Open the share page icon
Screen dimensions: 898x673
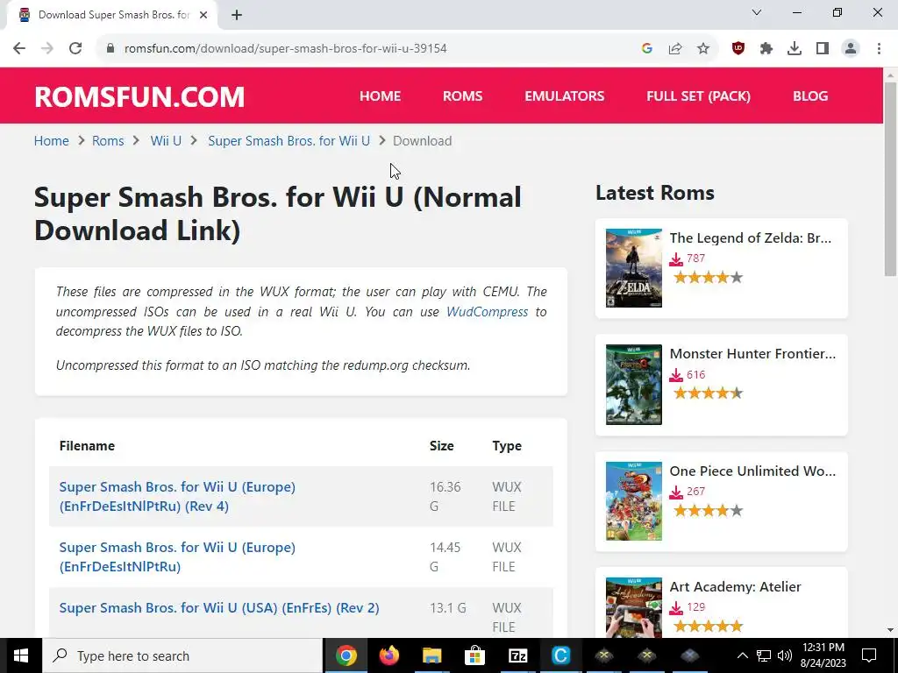click(675, 49)
